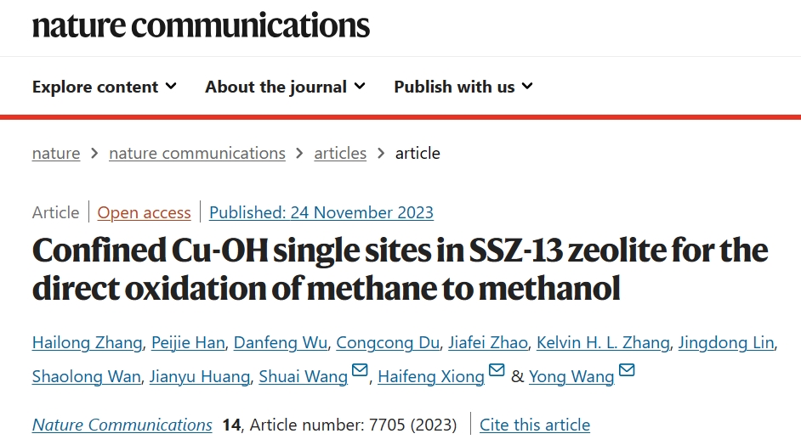
Task: Click the italic Nature Communications journal link
Action: pyautogui.click(x=122, y=425)
